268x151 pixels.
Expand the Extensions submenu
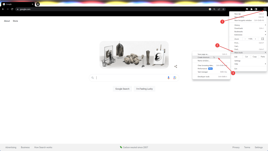pos(248,35)
